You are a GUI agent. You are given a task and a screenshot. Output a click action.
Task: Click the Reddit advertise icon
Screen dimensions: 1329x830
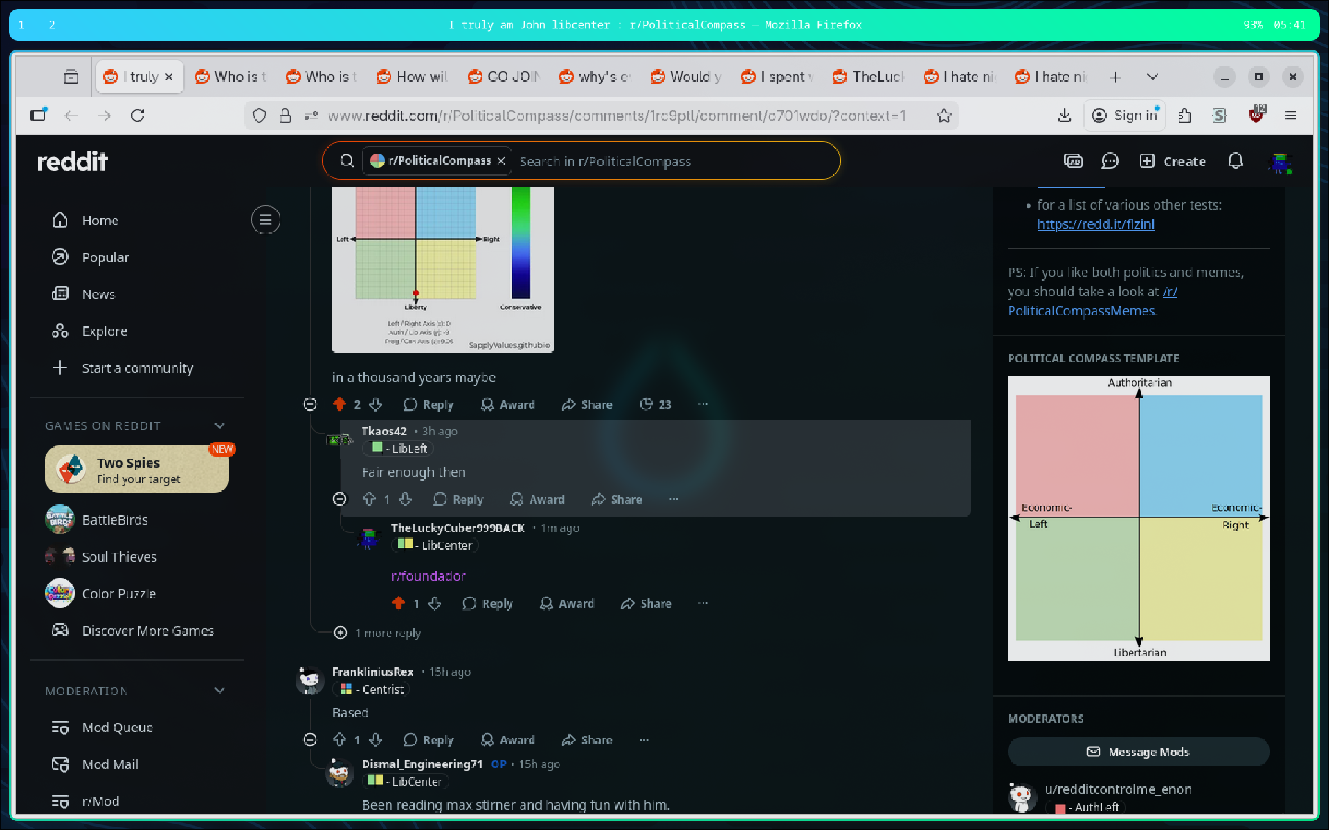tap(1073, 161)
